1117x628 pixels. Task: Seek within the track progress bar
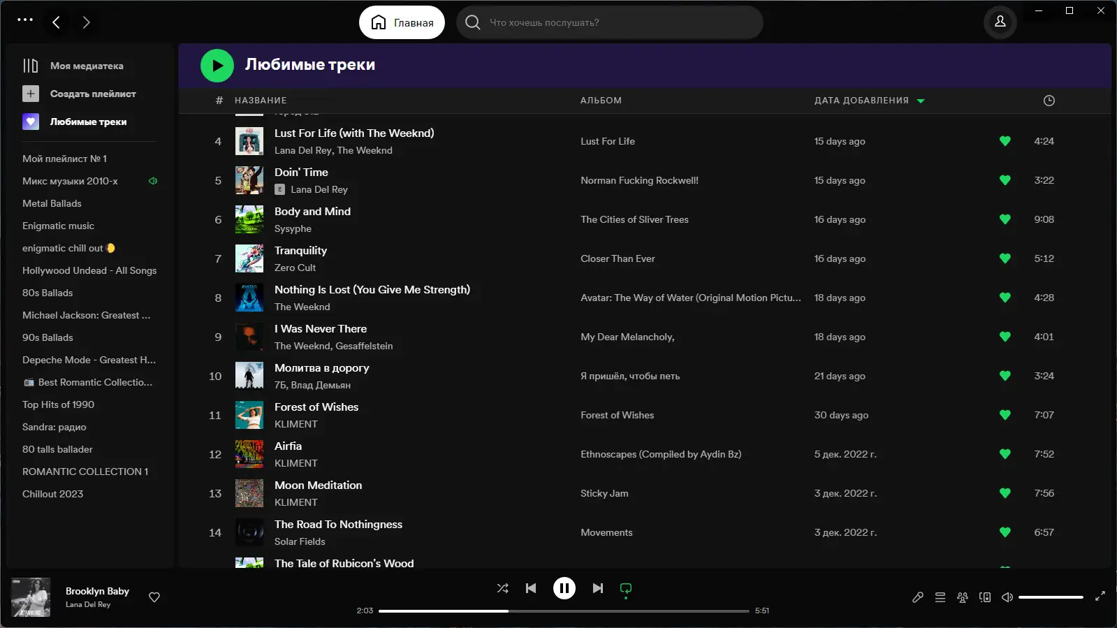coord(564,611)
